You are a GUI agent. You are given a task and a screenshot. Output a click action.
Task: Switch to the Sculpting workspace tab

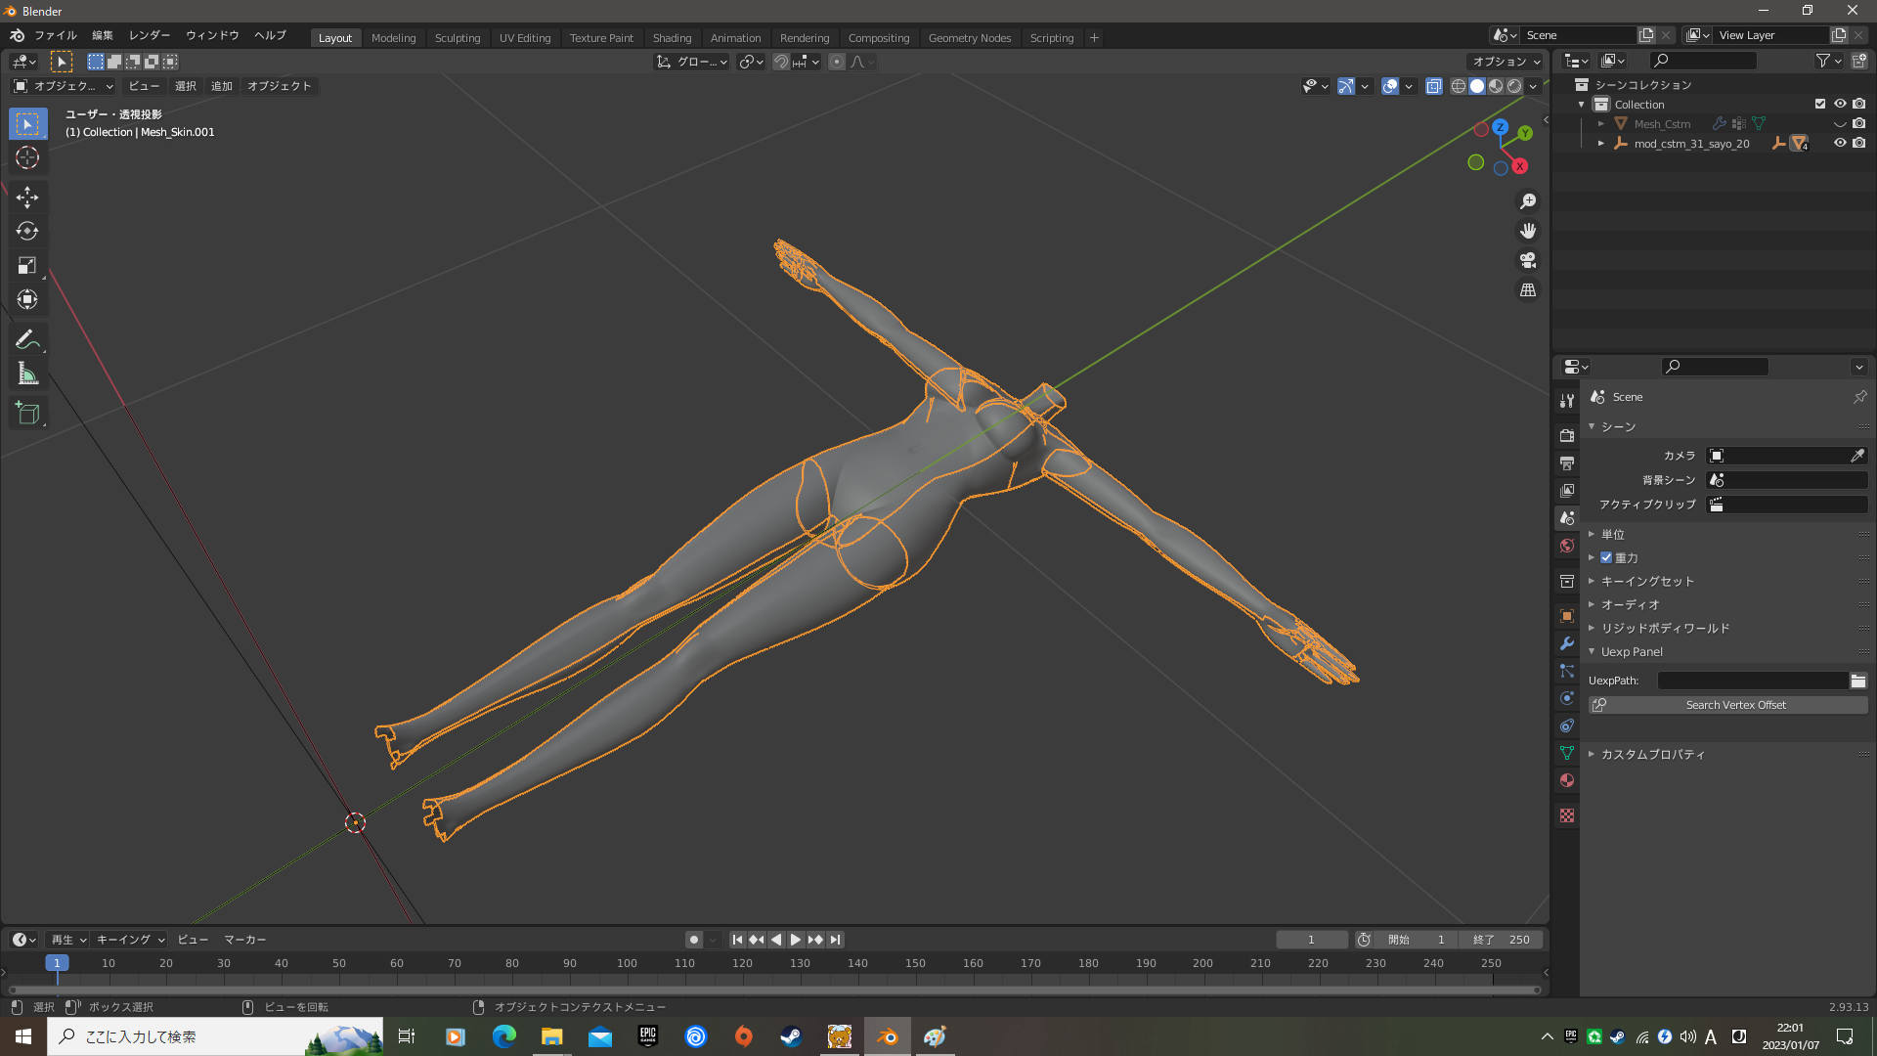(x=458, y=38)
